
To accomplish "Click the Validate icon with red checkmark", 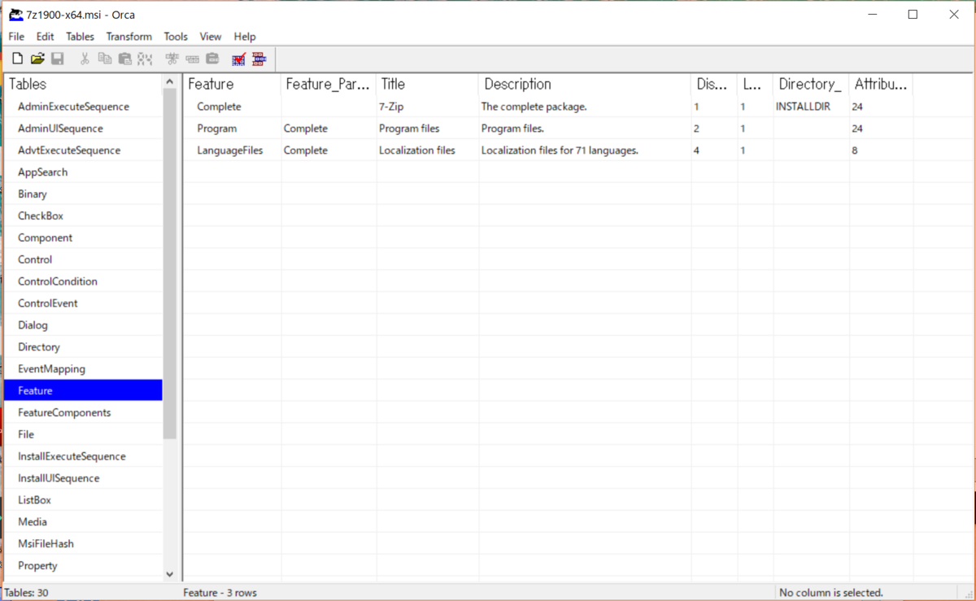I will (238, 59).
